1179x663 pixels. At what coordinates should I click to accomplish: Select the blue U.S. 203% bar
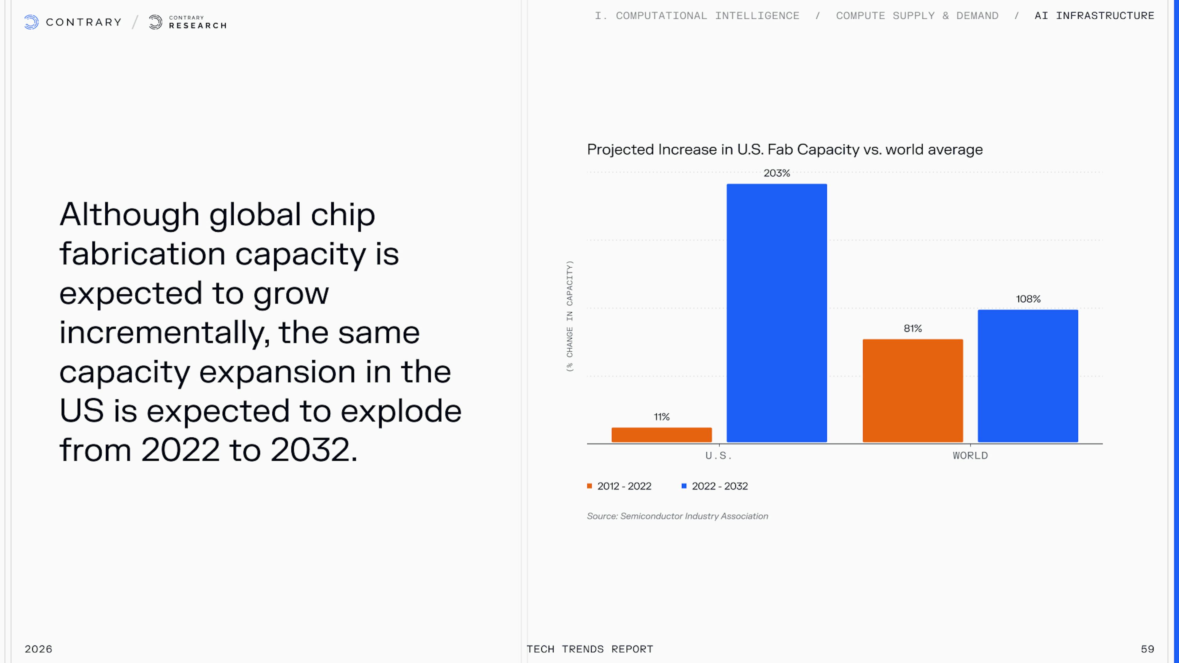point(777,313)
